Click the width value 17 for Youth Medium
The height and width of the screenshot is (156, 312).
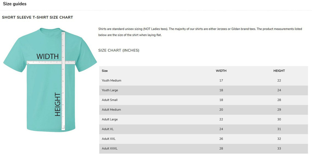(x=221, y=81)
